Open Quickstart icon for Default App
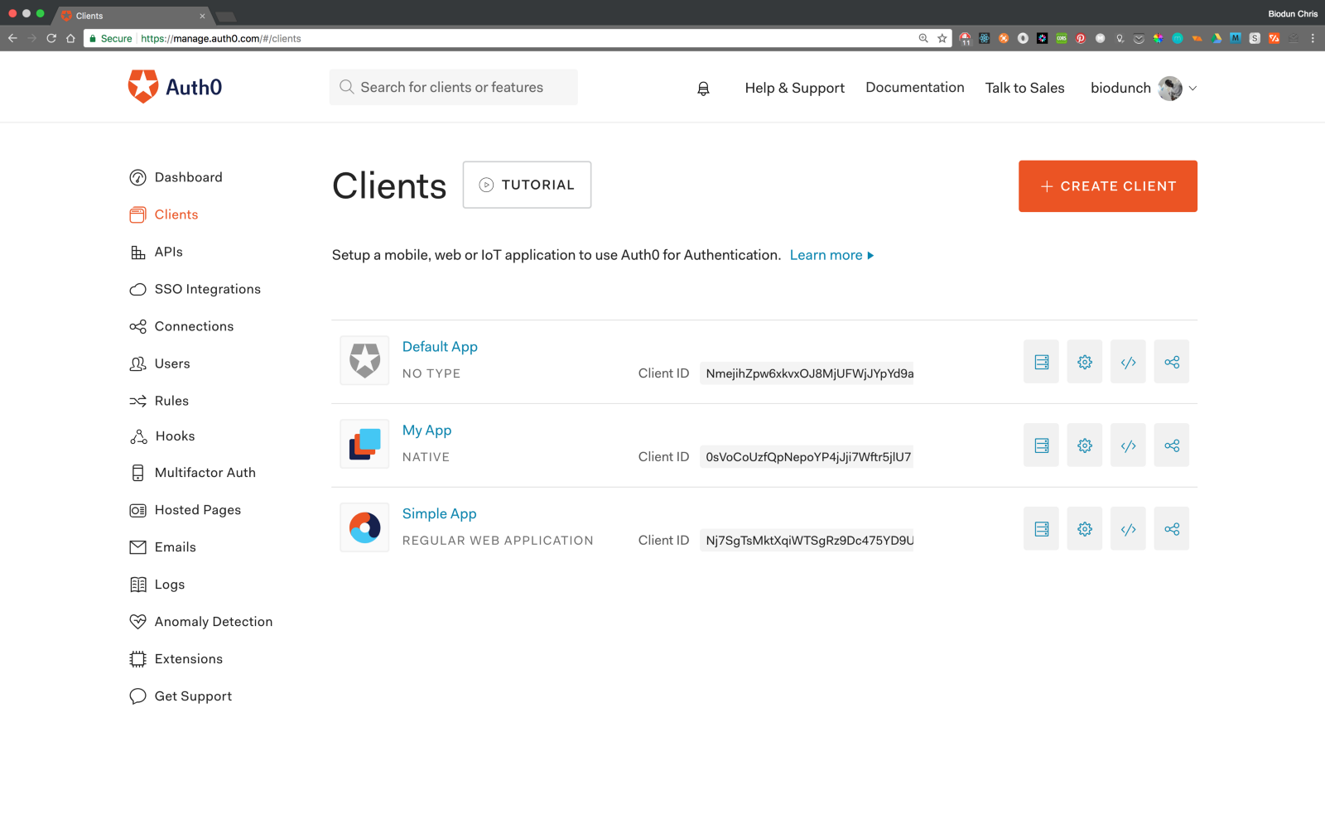This screenshot has width=1325, height=828. pyautogui.click(x=1041, y=362)
